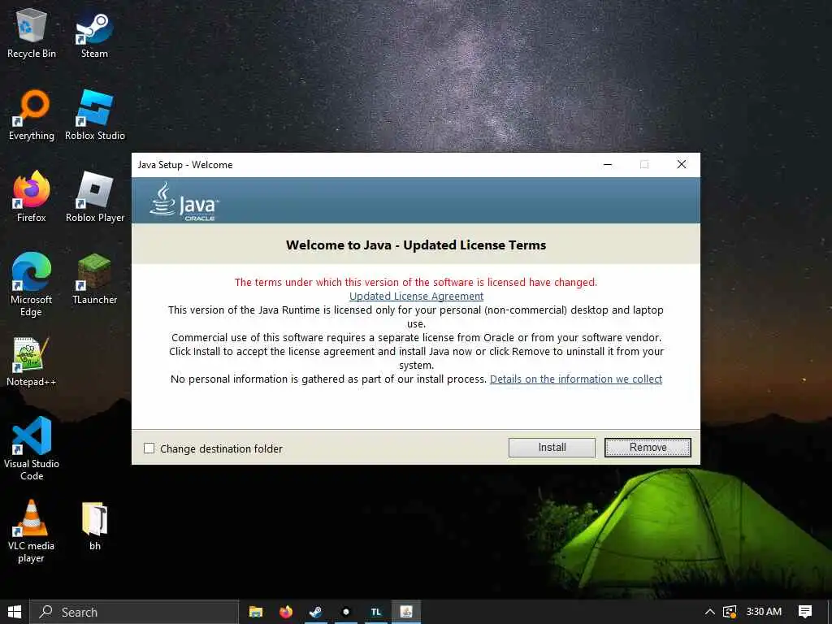Open File Explorer from the taskbar

point(256,612)
